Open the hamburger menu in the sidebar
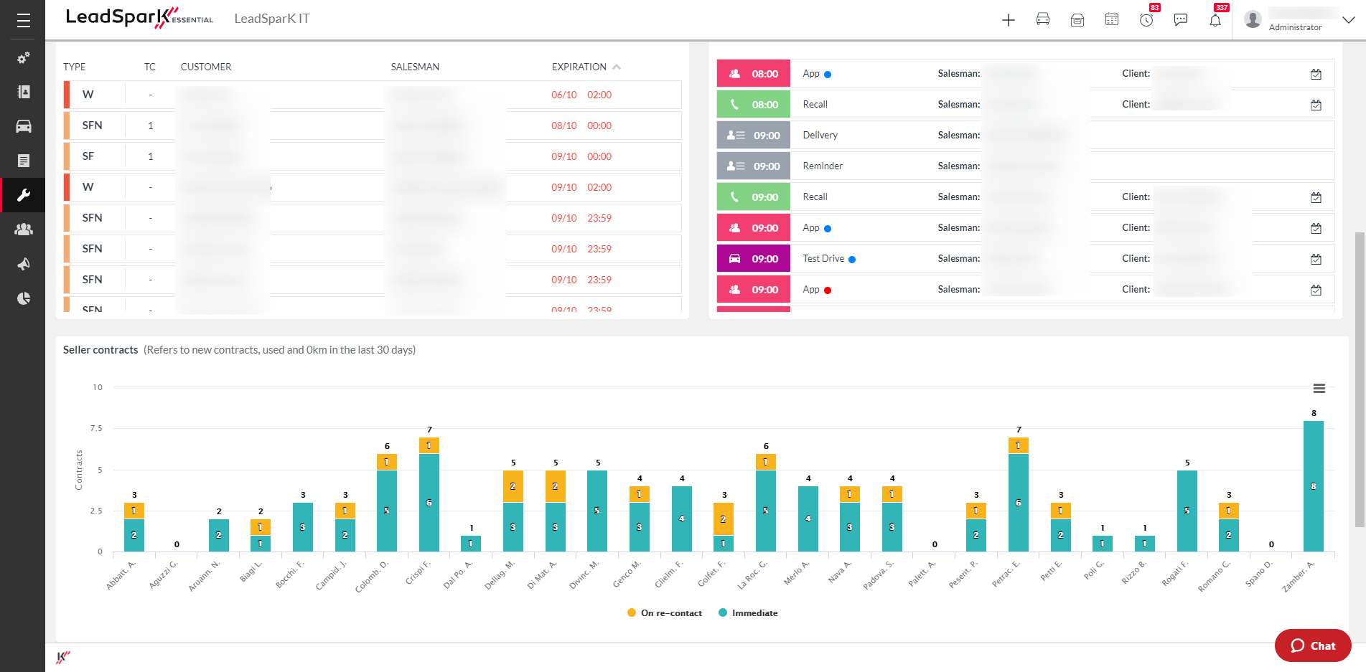The image size is (1366, 672). (x=23, y=21)
